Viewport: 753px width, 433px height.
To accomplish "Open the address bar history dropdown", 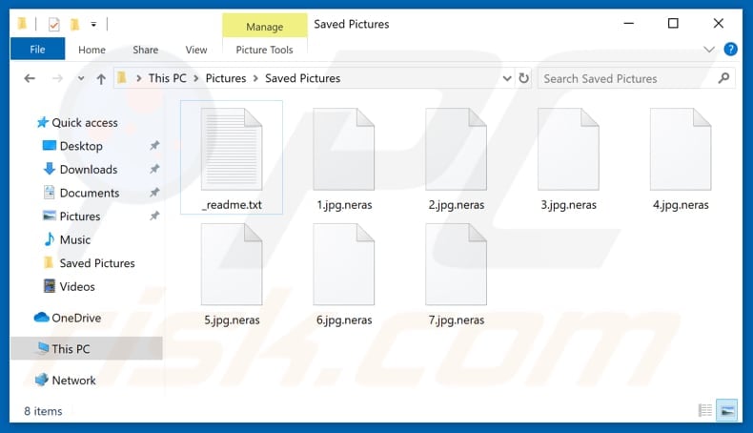I will (x=507, y=78).
